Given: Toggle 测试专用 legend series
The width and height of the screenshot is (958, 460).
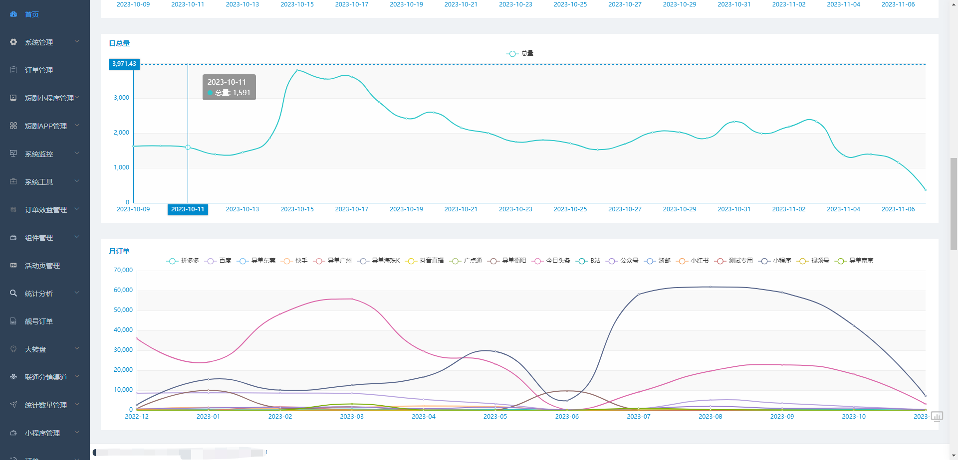Looking at the screenshot, I should 733,261.
